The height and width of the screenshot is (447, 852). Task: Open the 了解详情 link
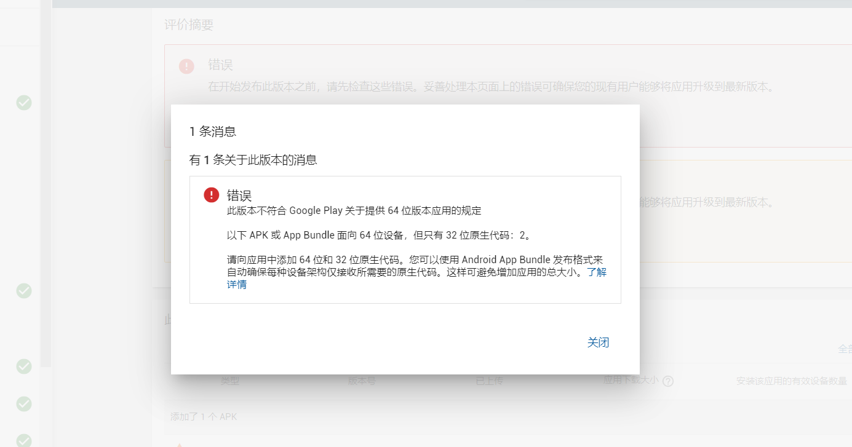597,272
